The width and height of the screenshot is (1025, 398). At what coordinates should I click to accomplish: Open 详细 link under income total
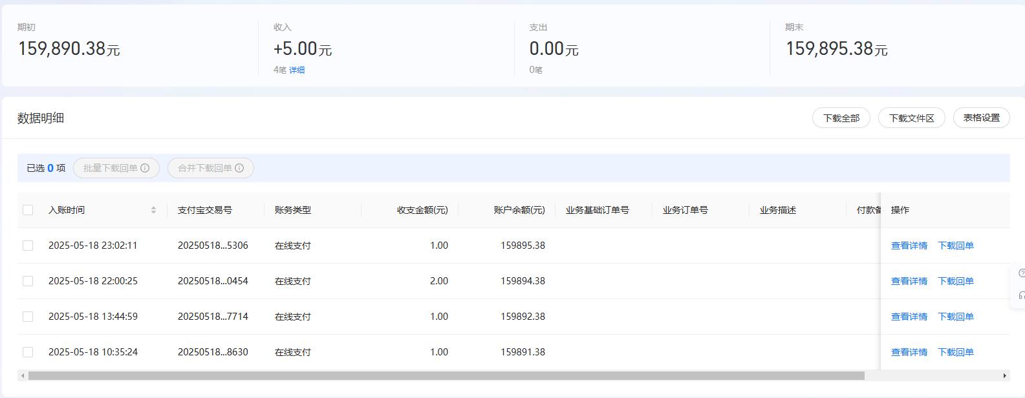(x=297, y=70)
